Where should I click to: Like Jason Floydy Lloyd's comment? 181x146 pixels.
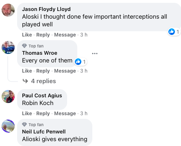pyautogui.click(x=27, y=35)
